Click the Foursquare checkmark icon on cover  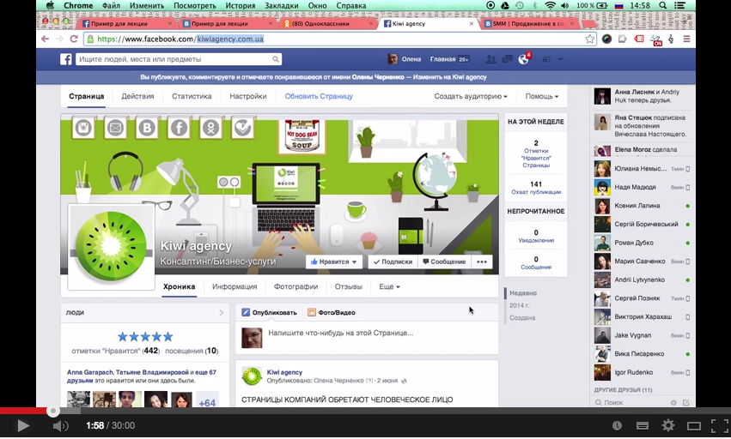[x=242, y=128]
